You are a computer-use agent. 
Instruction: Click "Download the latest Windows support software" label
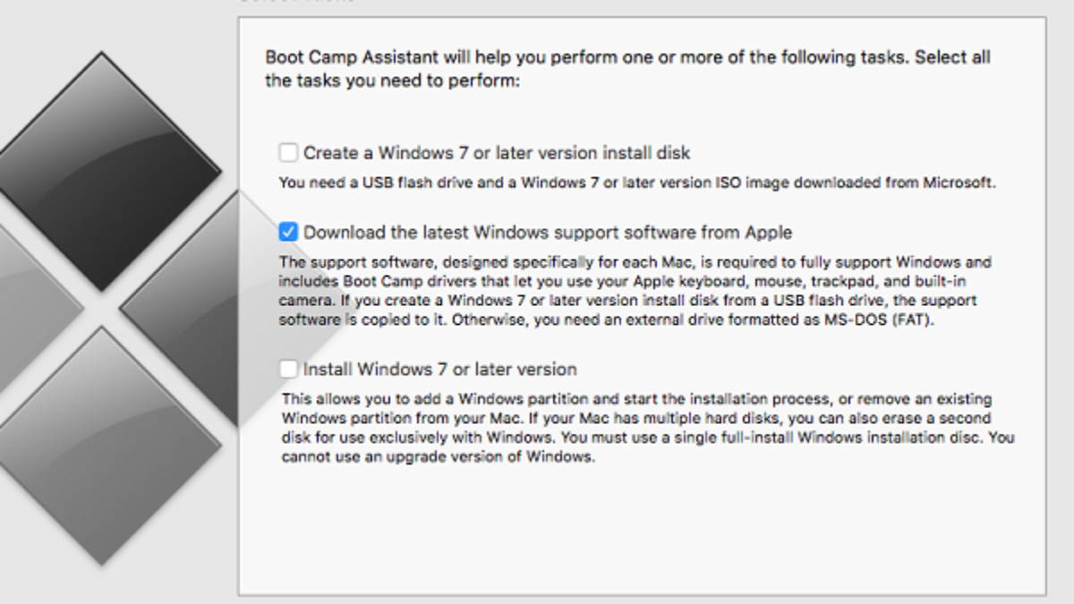(548, 233)
